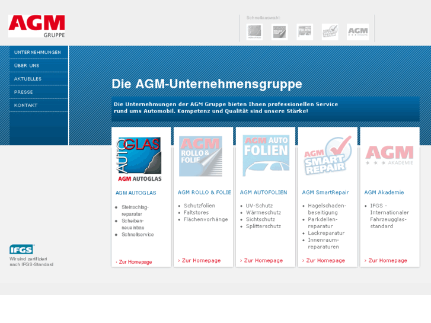Click the Flächenvorhänge list item
This screenshot has height=323, width=431.
206,219
